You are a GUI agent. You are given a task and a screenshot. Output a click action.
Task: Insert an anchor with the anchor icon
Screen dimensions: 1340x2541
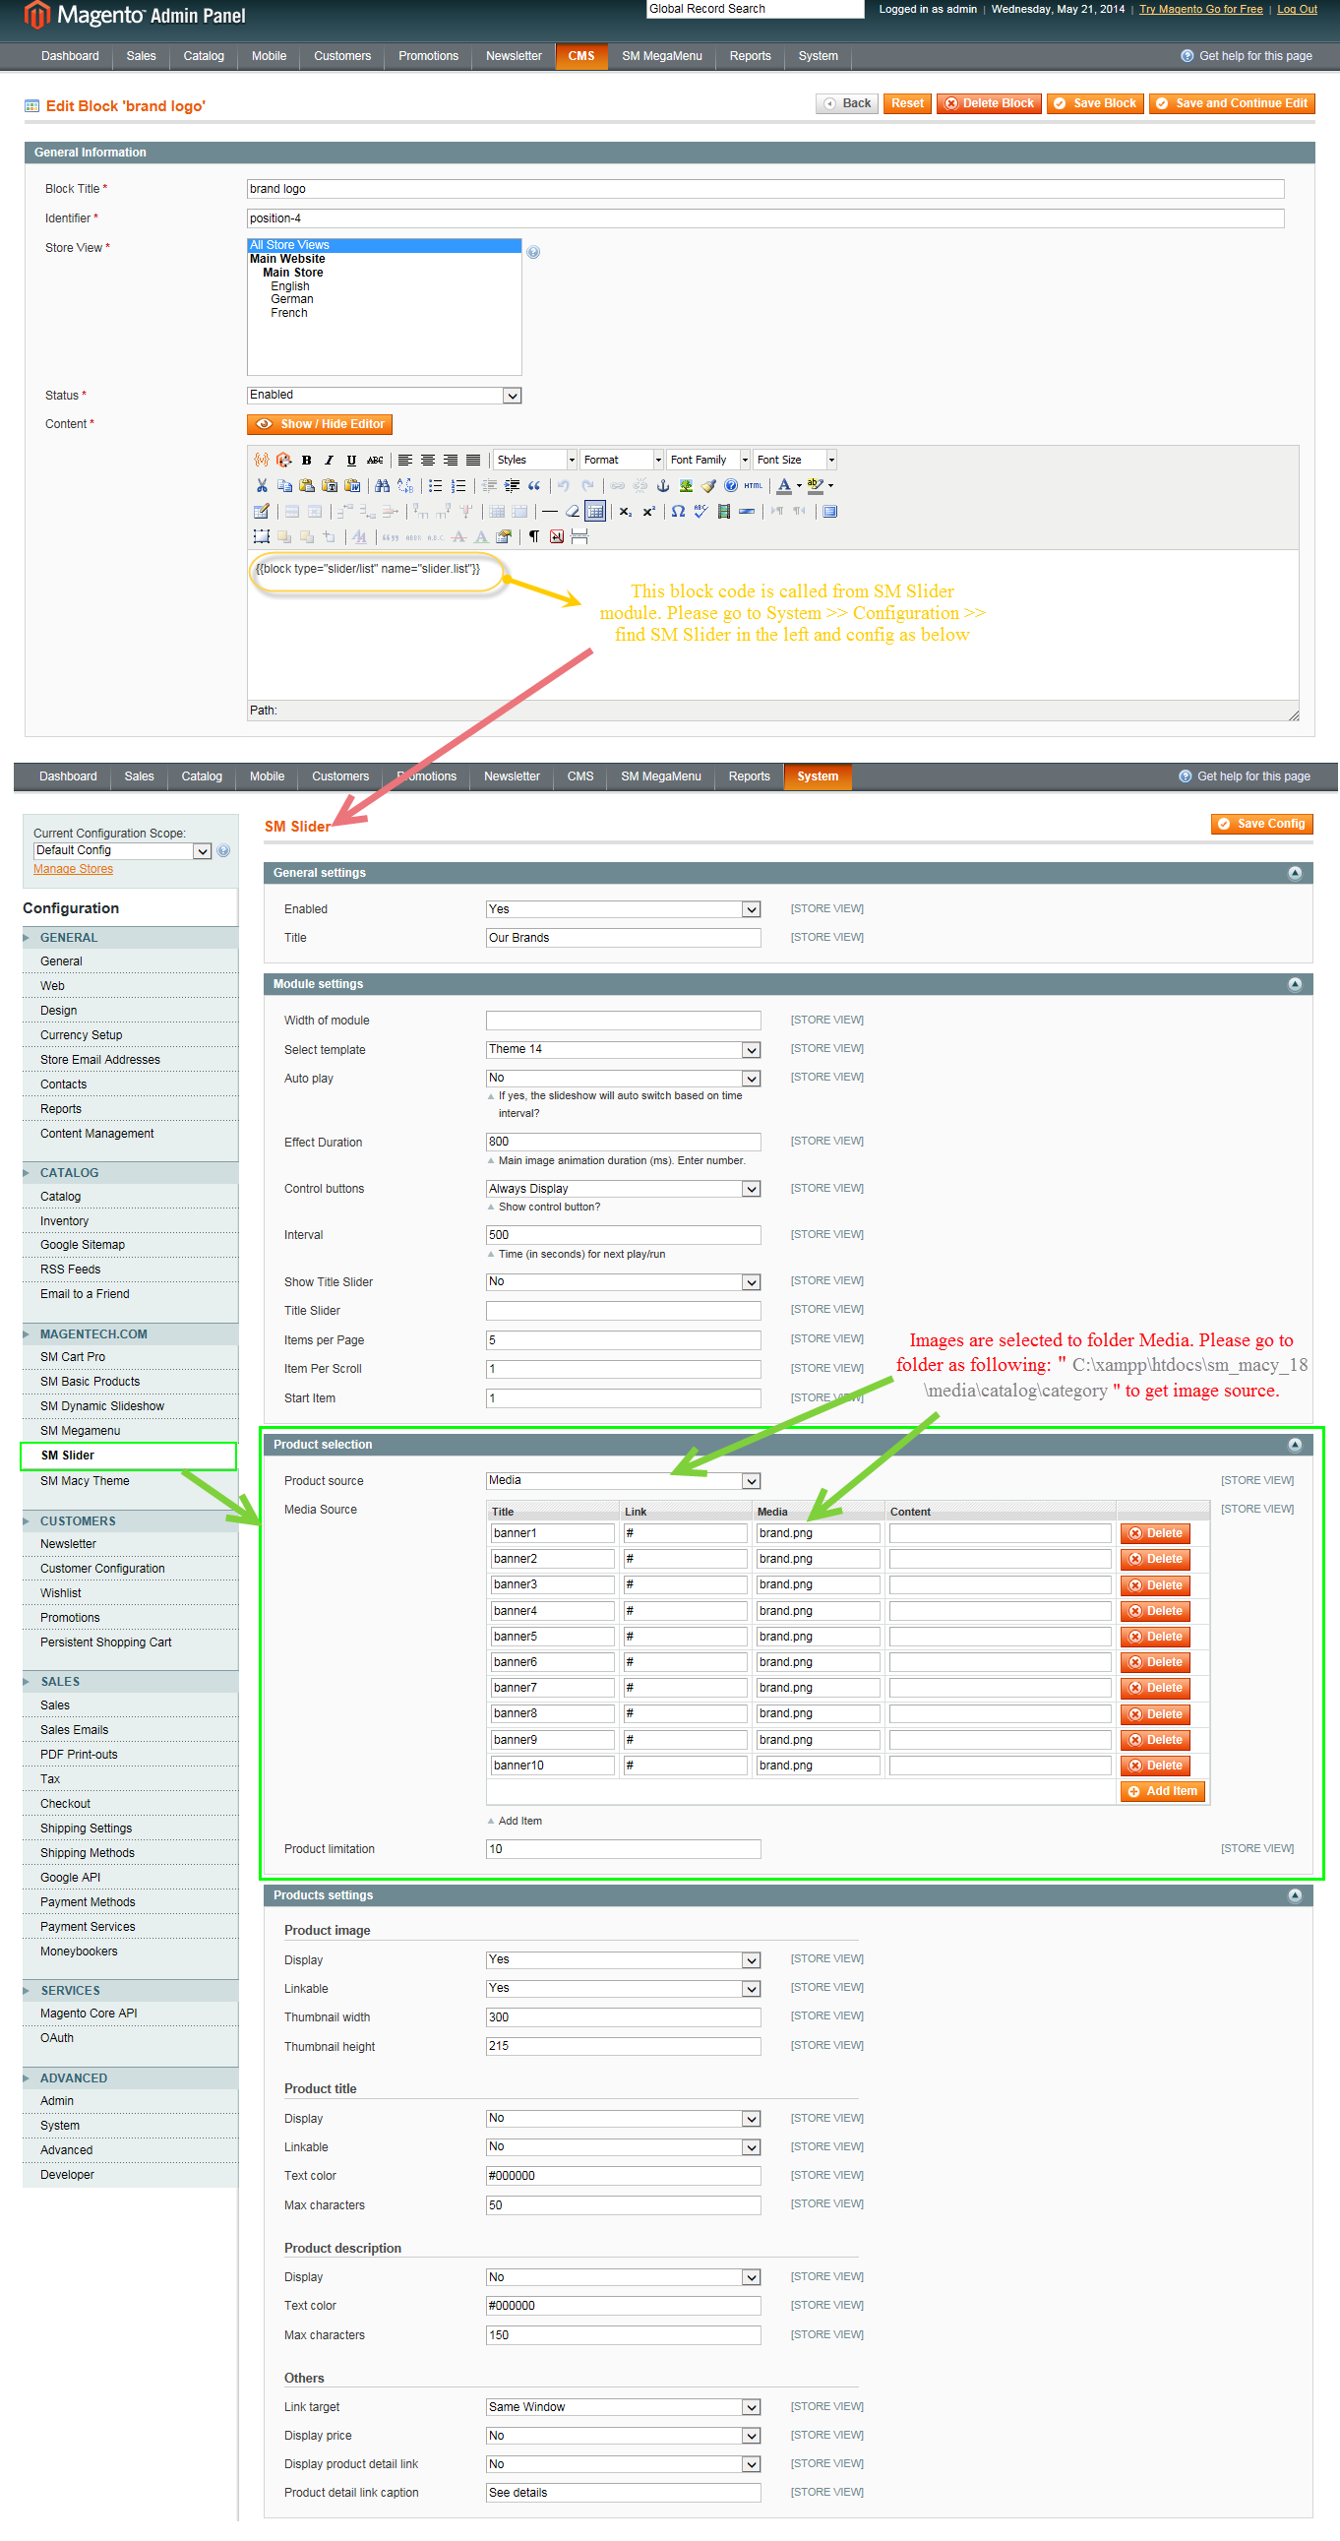[x=663, y=486]
